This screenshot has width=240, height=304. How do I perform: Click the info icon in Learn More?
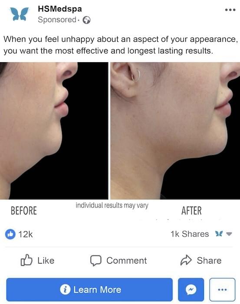(x=65, y=290)
